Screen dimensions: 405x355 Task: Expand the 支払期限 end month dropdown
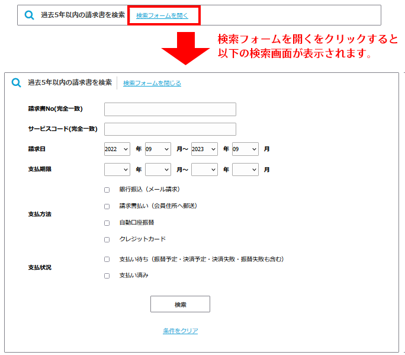245,169
